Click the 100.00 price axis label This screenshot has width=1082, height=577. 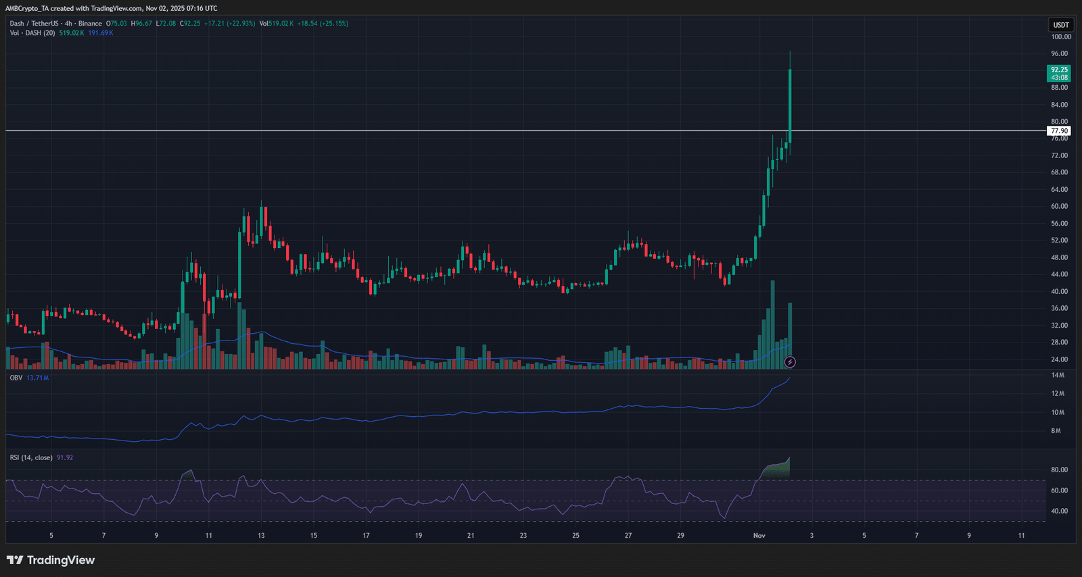(x=1061, y=37)
